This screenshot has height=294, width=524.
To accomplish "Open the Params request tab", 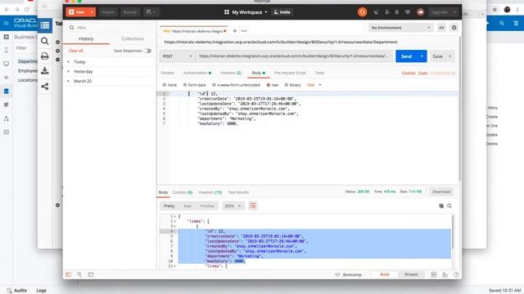I will [x=168, y=73].
